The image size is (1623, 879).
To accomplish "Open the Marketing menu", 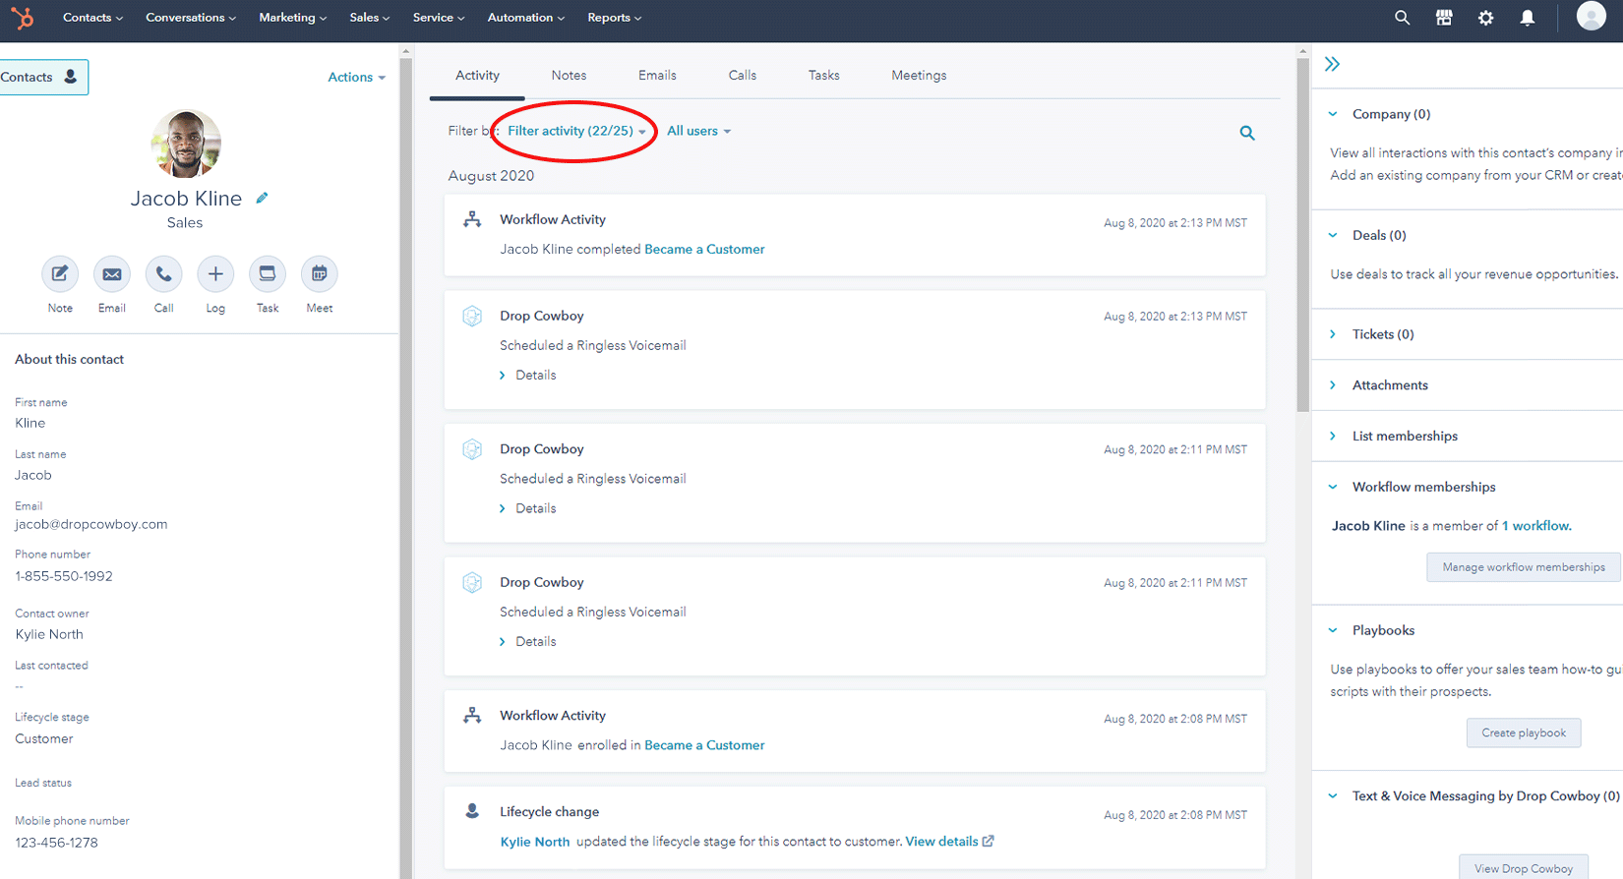I will tap(292, 18).
